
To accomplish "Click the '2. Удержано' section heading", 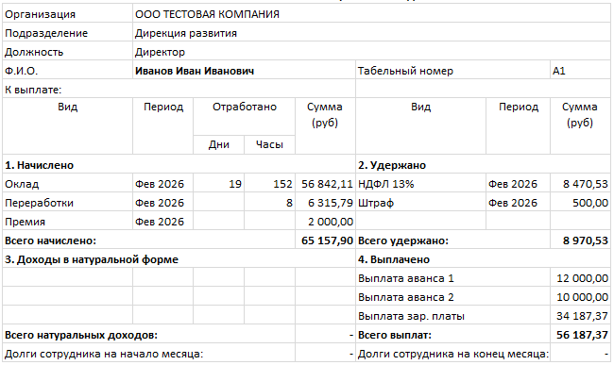I will pyautogui.click(x=392, y=165).
